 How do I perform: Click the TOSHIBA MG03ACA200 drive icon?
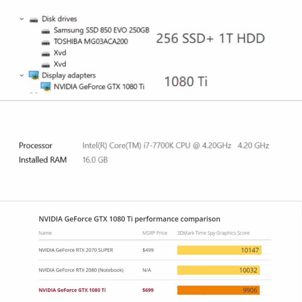point(46,43)
